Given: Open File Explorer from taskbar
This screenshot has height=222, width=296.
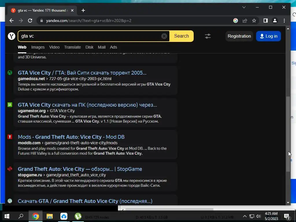Looking at the screenshot, I should (50, 216).
